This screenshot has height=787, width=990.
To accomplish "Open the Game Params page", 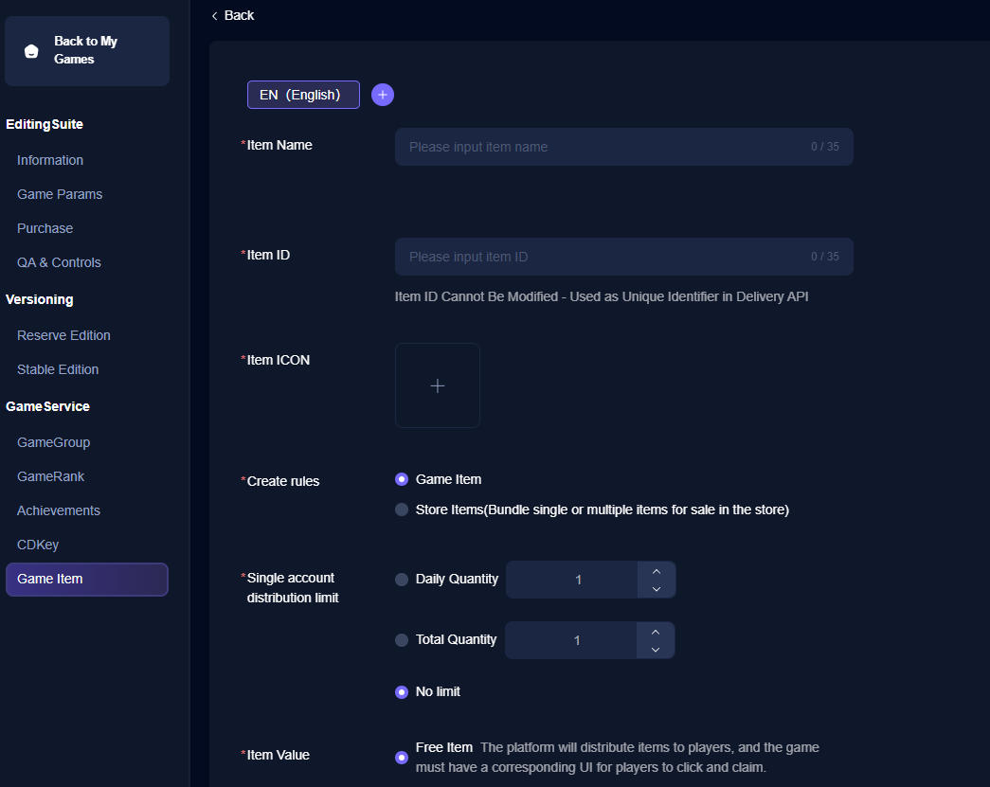I will tap(60, 194).
